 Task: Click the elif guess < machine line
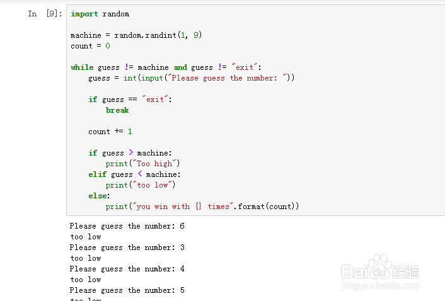point(134,174)
